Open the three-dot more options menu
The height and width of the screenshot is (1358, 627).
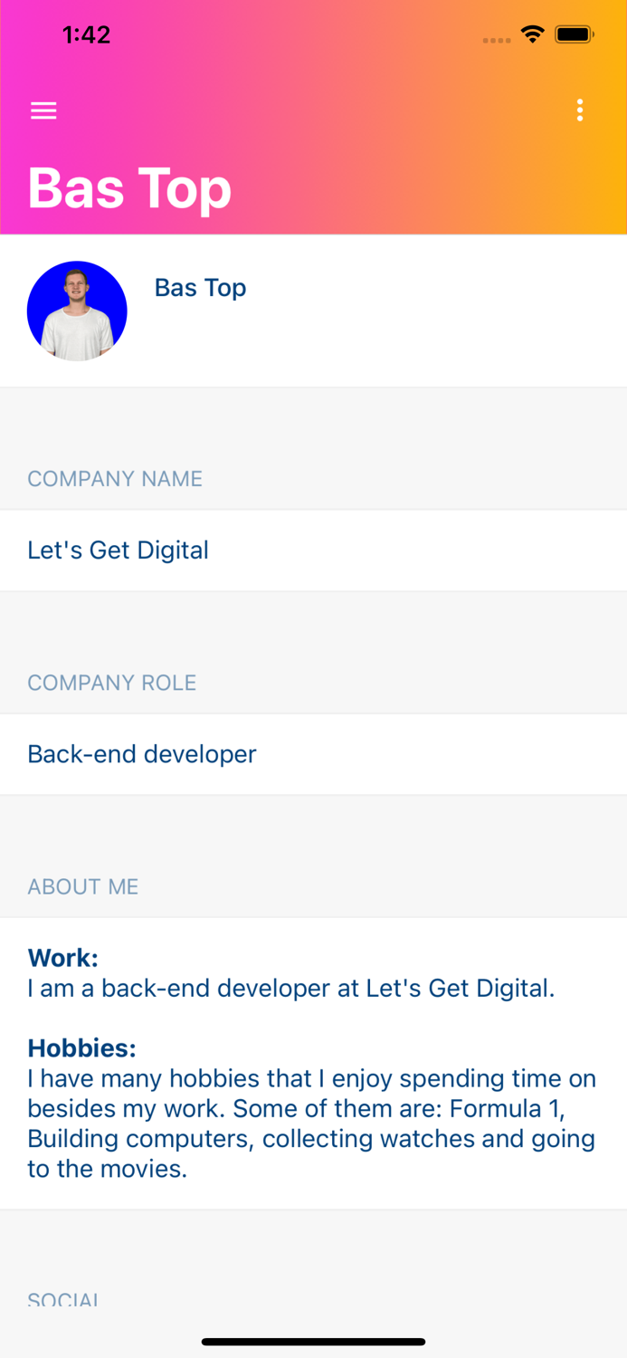pos(580,110)
